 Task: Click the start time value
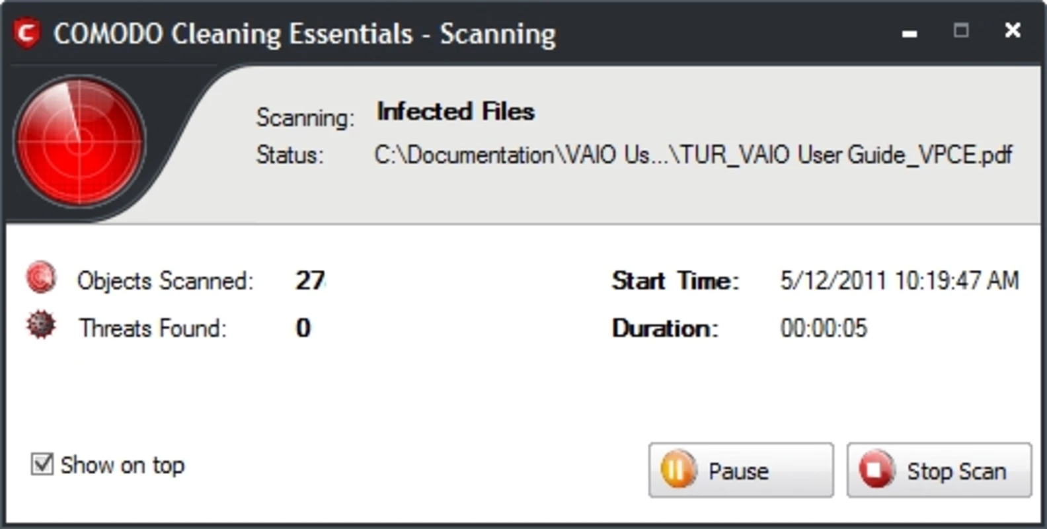tap(900, 280)
